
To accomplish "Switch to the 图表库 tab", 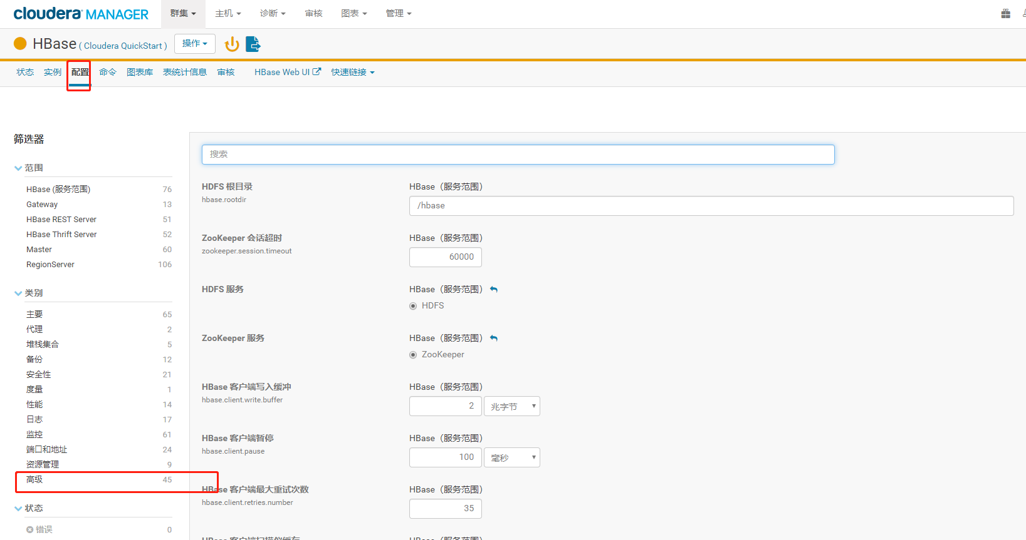I will tap(140, 73).
